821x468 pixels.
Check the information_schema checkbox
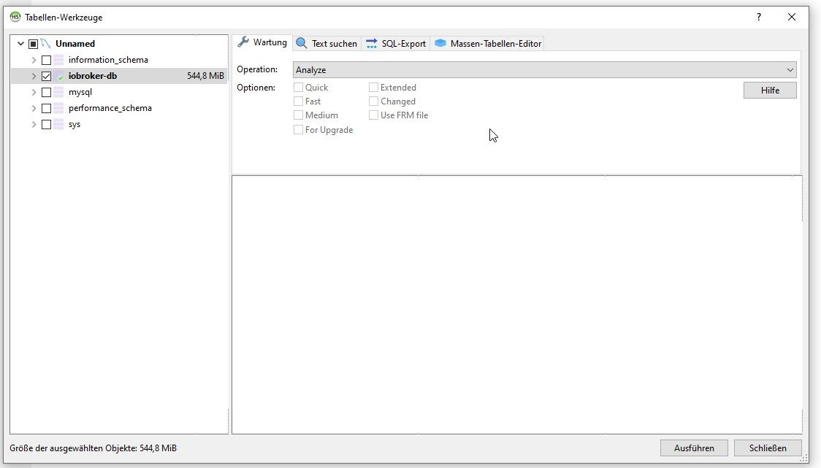(46, 60)
